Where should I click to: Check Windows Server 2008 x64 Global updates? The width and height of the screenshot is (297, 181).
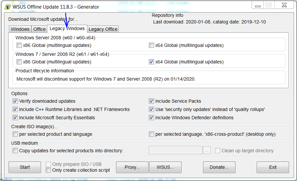[151, 45]
